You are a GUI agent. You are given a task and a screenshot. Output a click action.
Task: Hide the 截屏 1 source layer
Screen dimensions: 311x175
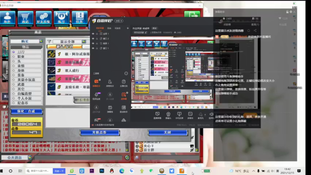pos(93,43)
